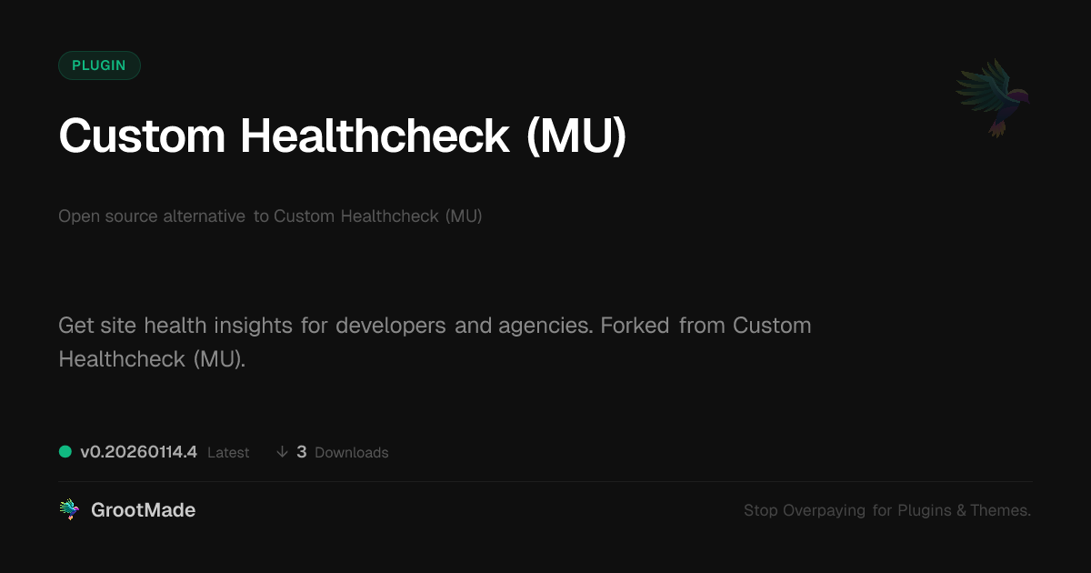Click the large hummingbird logo
The height and width of the screenshot is (573, 1091).
point(993,97)
